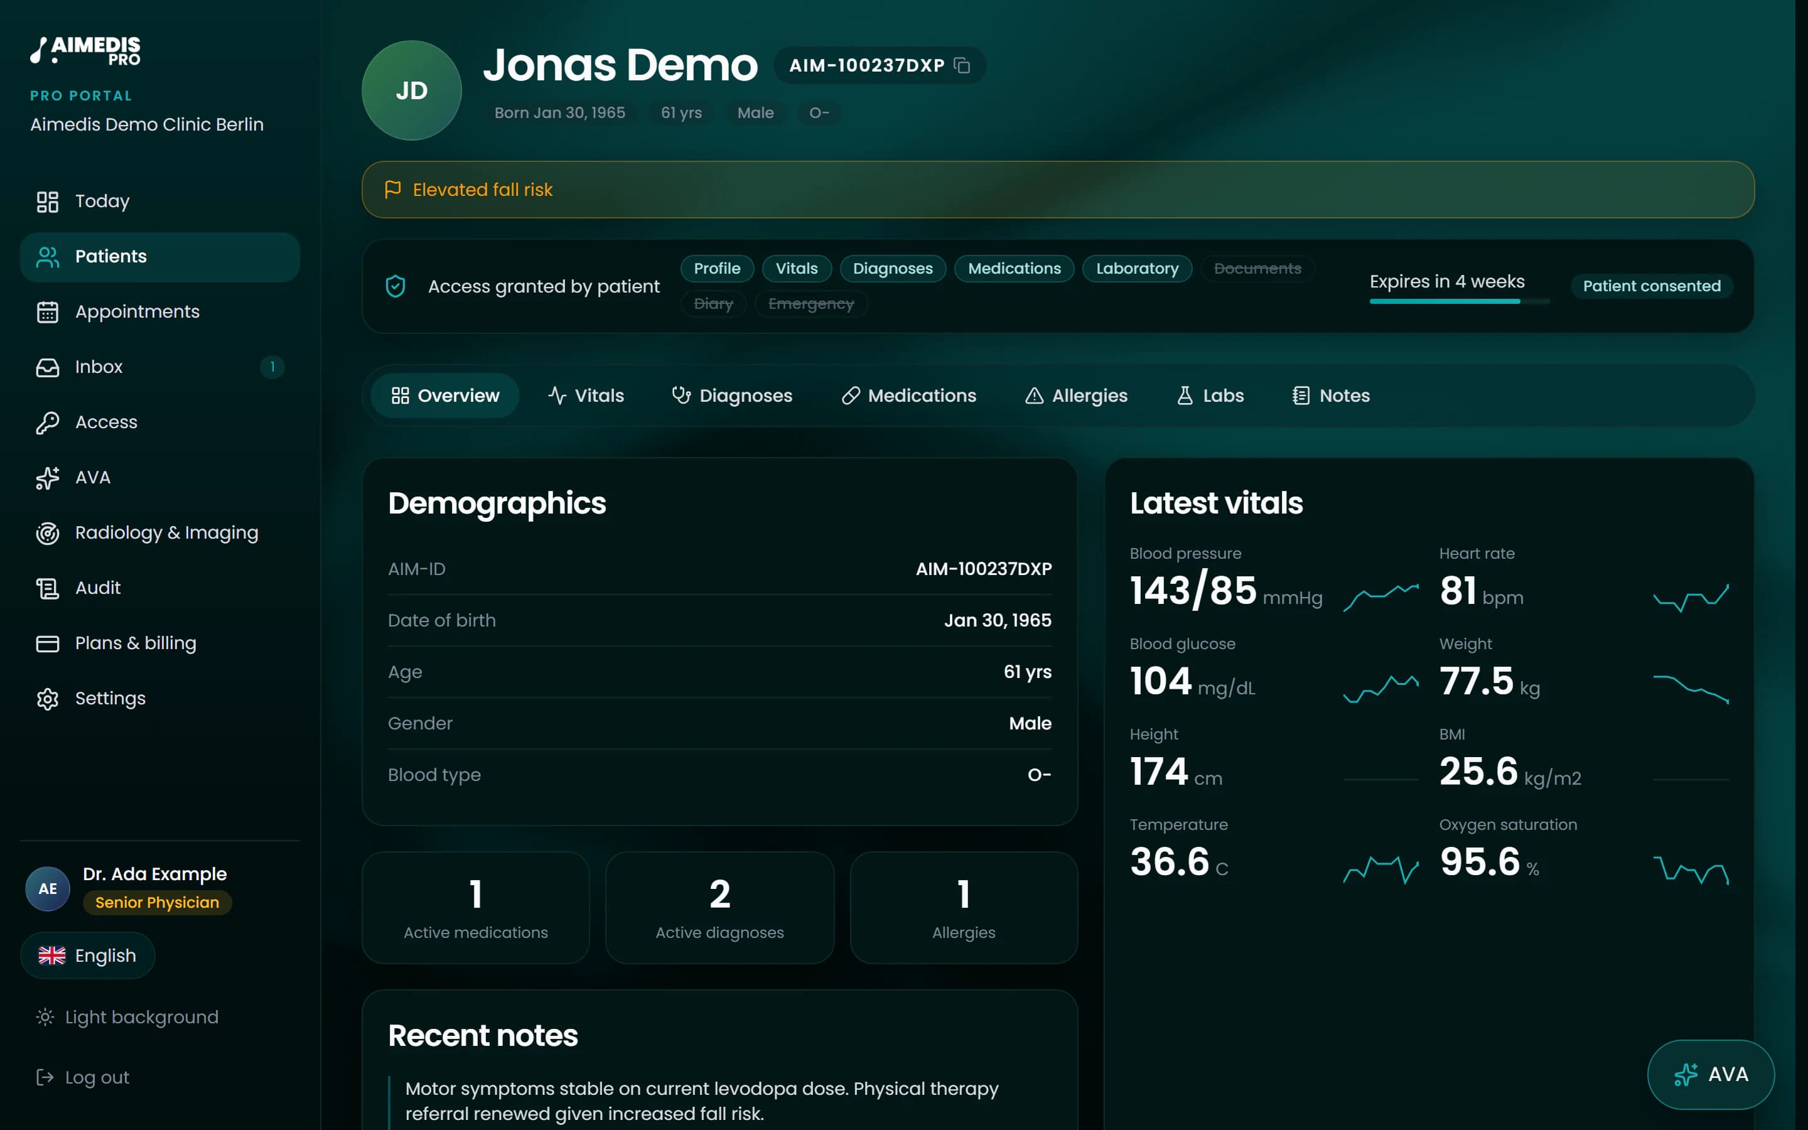Image resolution: width=1808 pixels, height=1130 pixels.
Task: Copy the AIM-100237DXP ID with the copy icon
Action: [962, 66]
